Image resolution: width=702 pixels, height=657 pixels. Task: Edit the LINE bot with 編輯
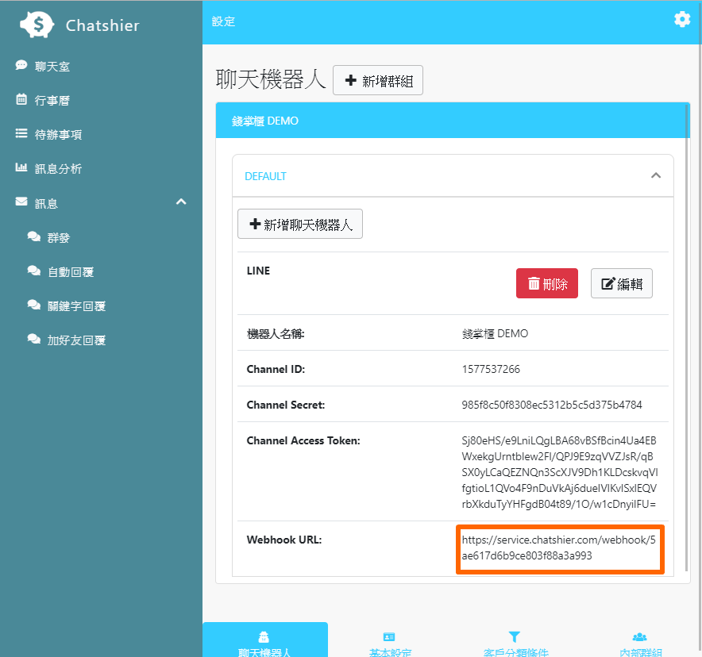click(x=622, y=283)
